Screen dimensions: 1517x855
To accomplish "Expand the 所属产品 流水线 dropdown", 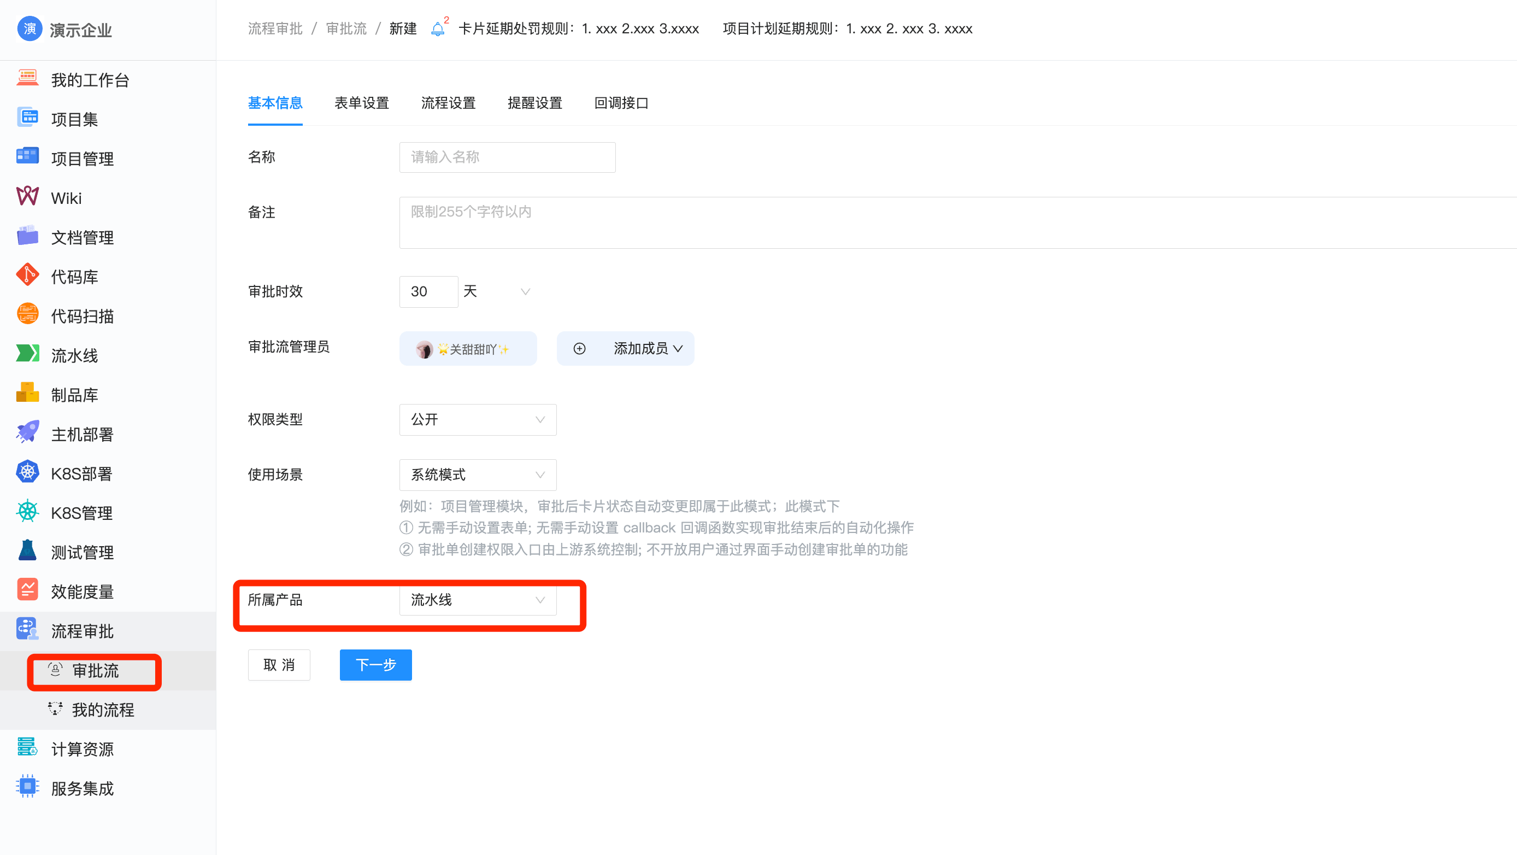I will (x=478, y=600).
